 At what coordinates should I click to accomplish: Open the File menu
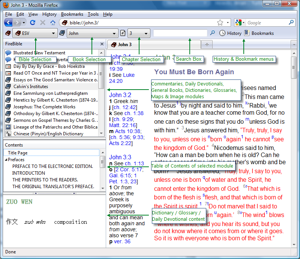pos(9,14)
